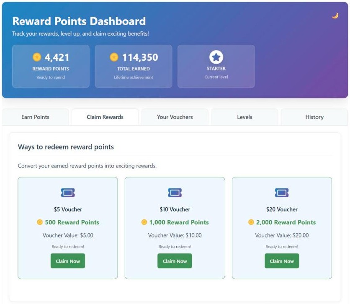The image size is (350, 304).
Task: Click Convert your earned reward points sentence
Action: pyautogui.click(x=87, y=166)
